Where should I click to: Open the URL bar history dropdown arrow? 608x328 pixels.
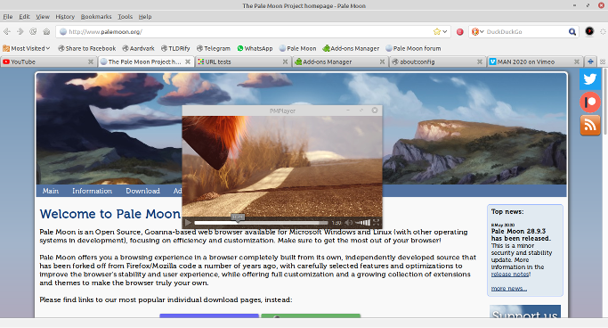coord(445,32)
